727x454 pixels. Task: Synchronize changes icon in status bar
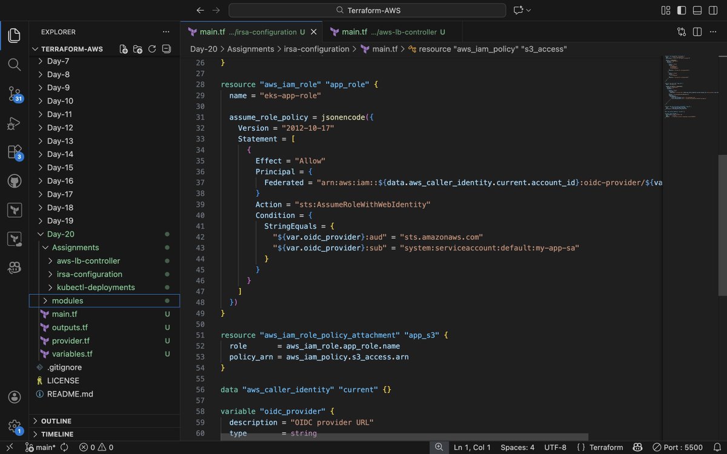coord(64,447)
